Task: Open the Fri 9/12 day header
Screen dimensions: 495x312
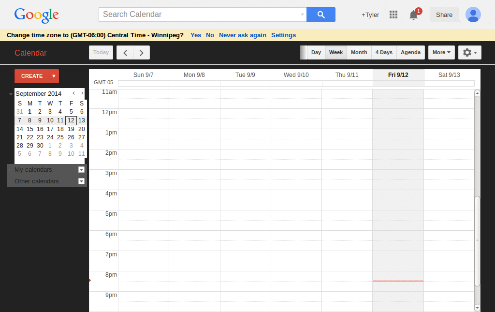Action: click(398, 75)
